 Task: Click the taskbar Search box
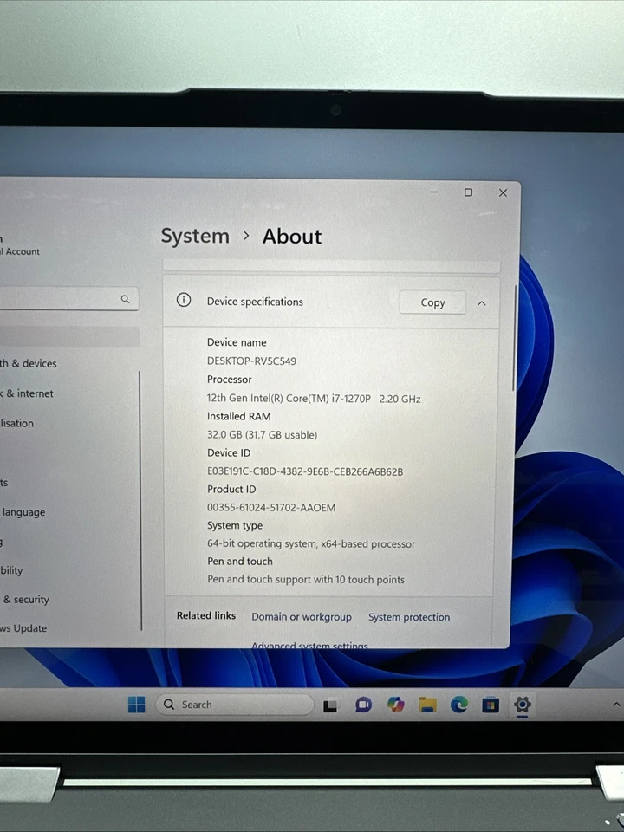(235, 705)
